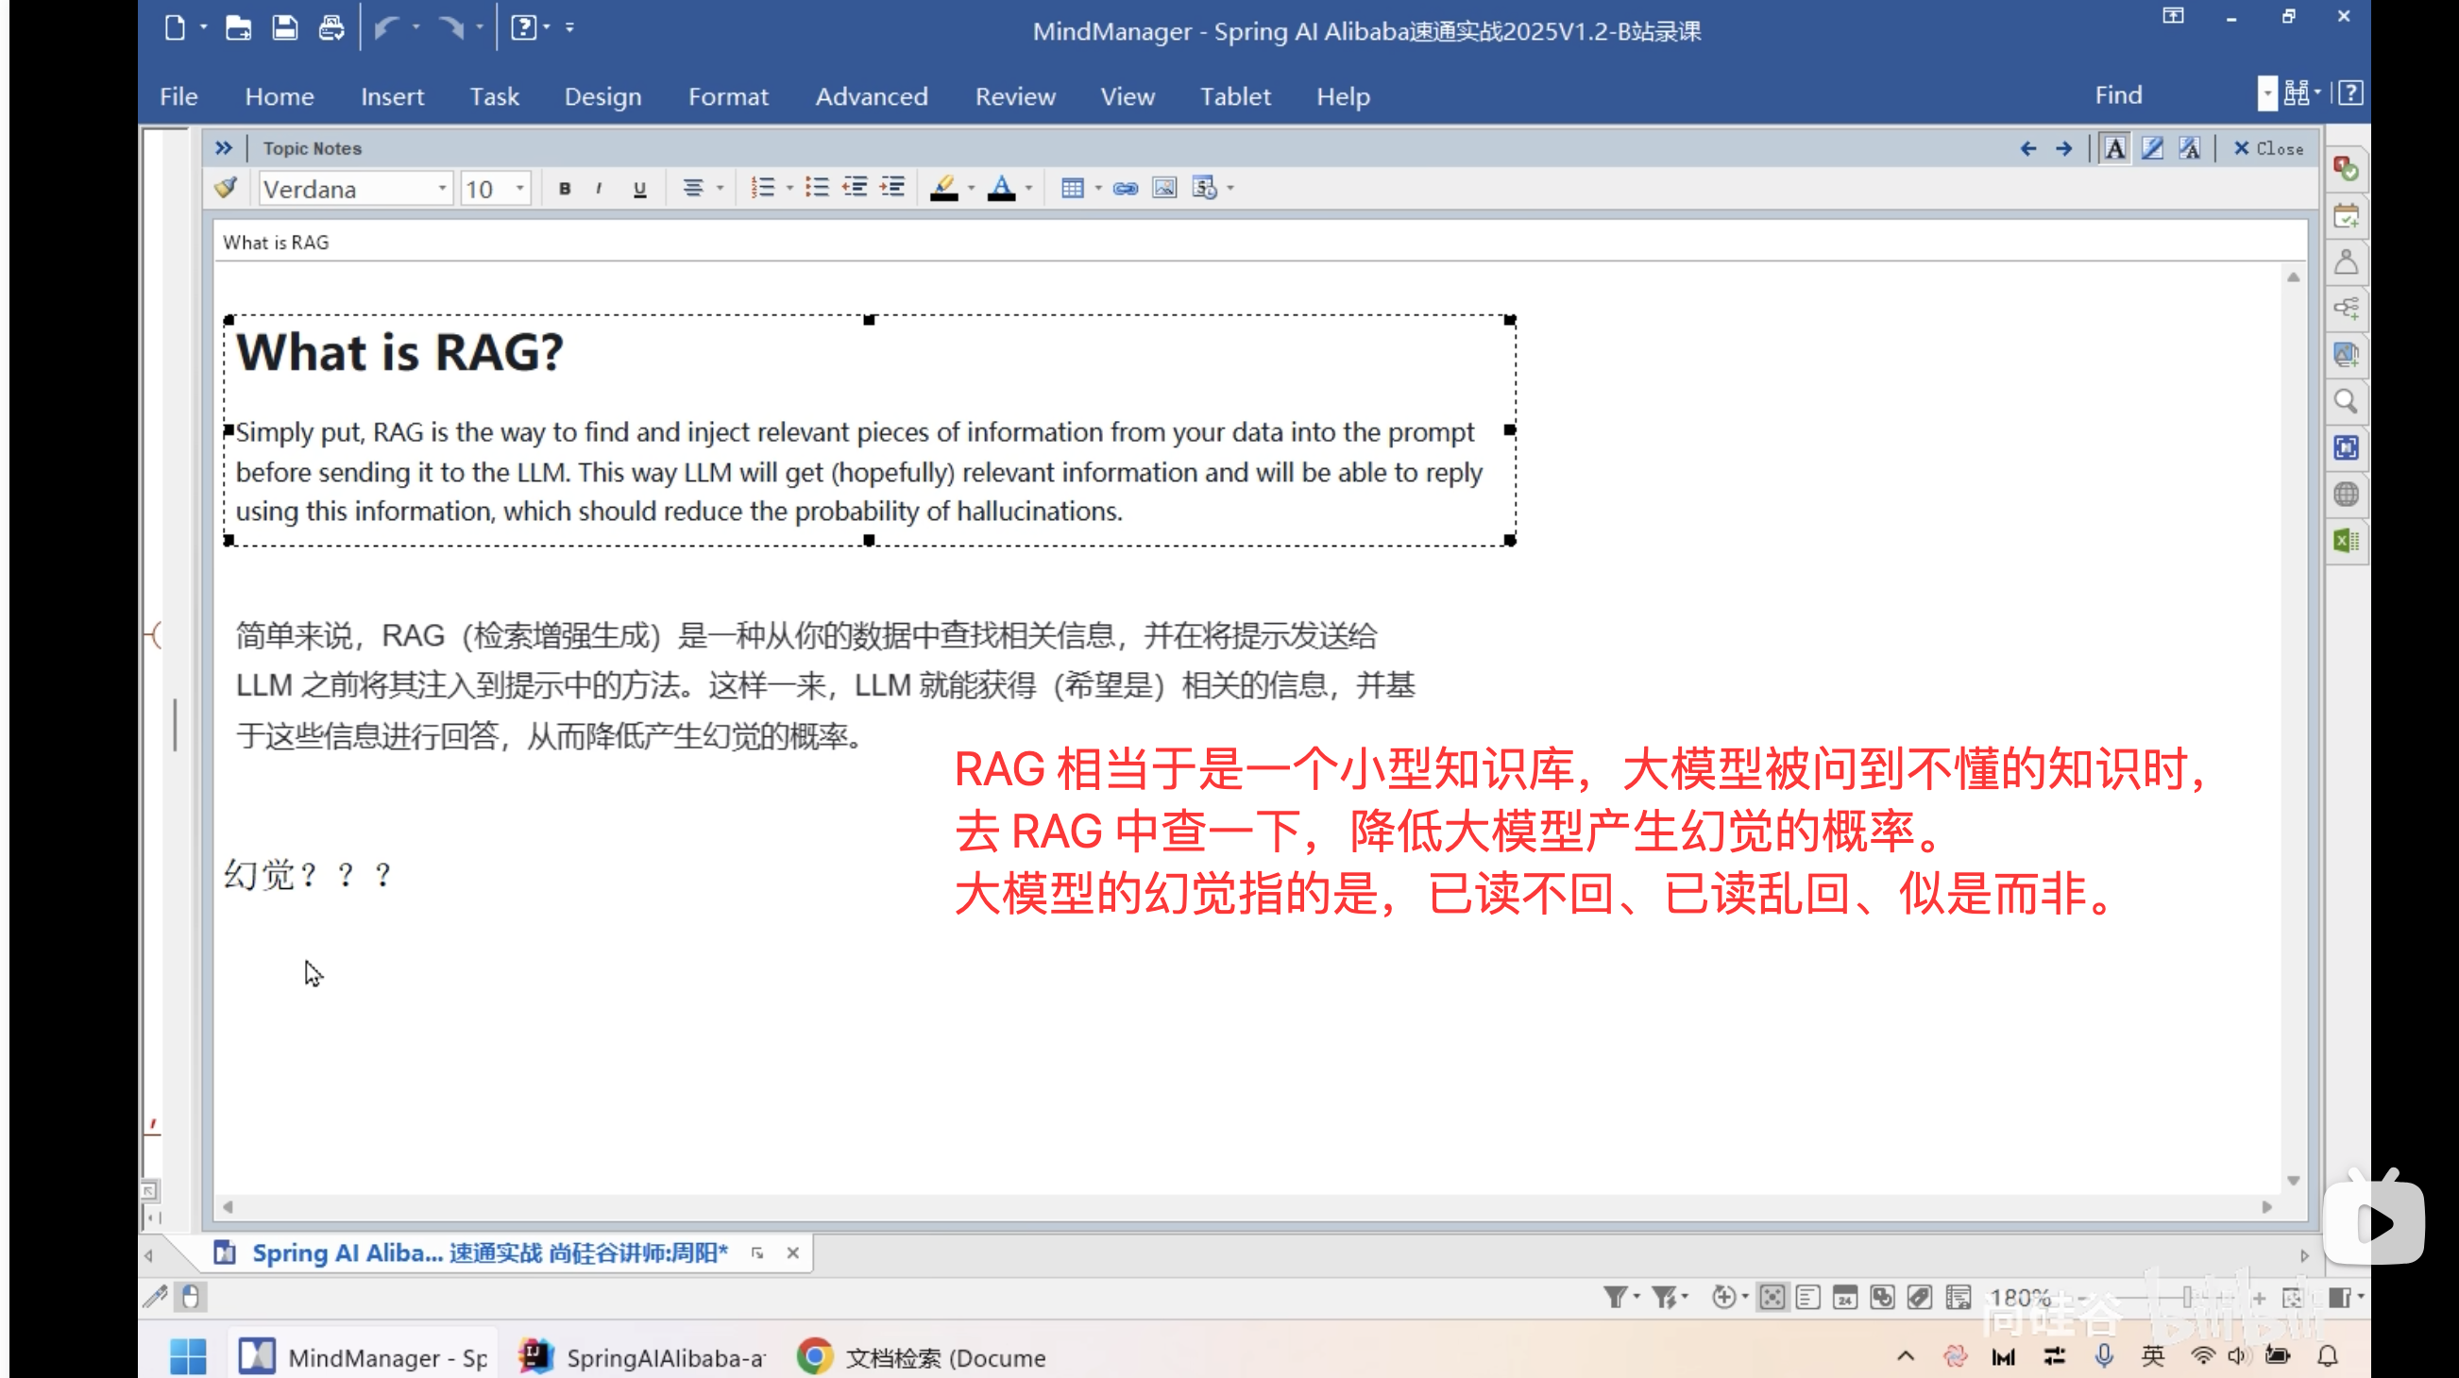Open the Search tool in the right sidebar
2459x1378 pixels.
(2348, 402)
